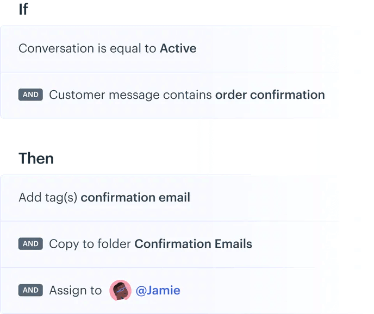Image resolution: width=374 pixels, height=314 pixels.
Task: Click the If section heading
Action: point(23,9)
